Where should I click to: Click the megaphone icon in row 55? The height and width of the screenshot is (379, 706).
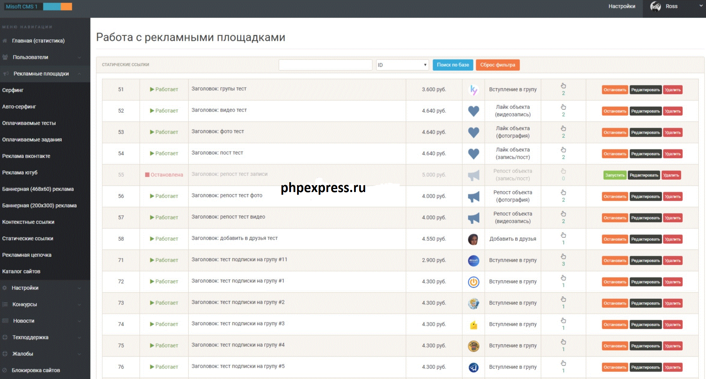coord(474,175)
